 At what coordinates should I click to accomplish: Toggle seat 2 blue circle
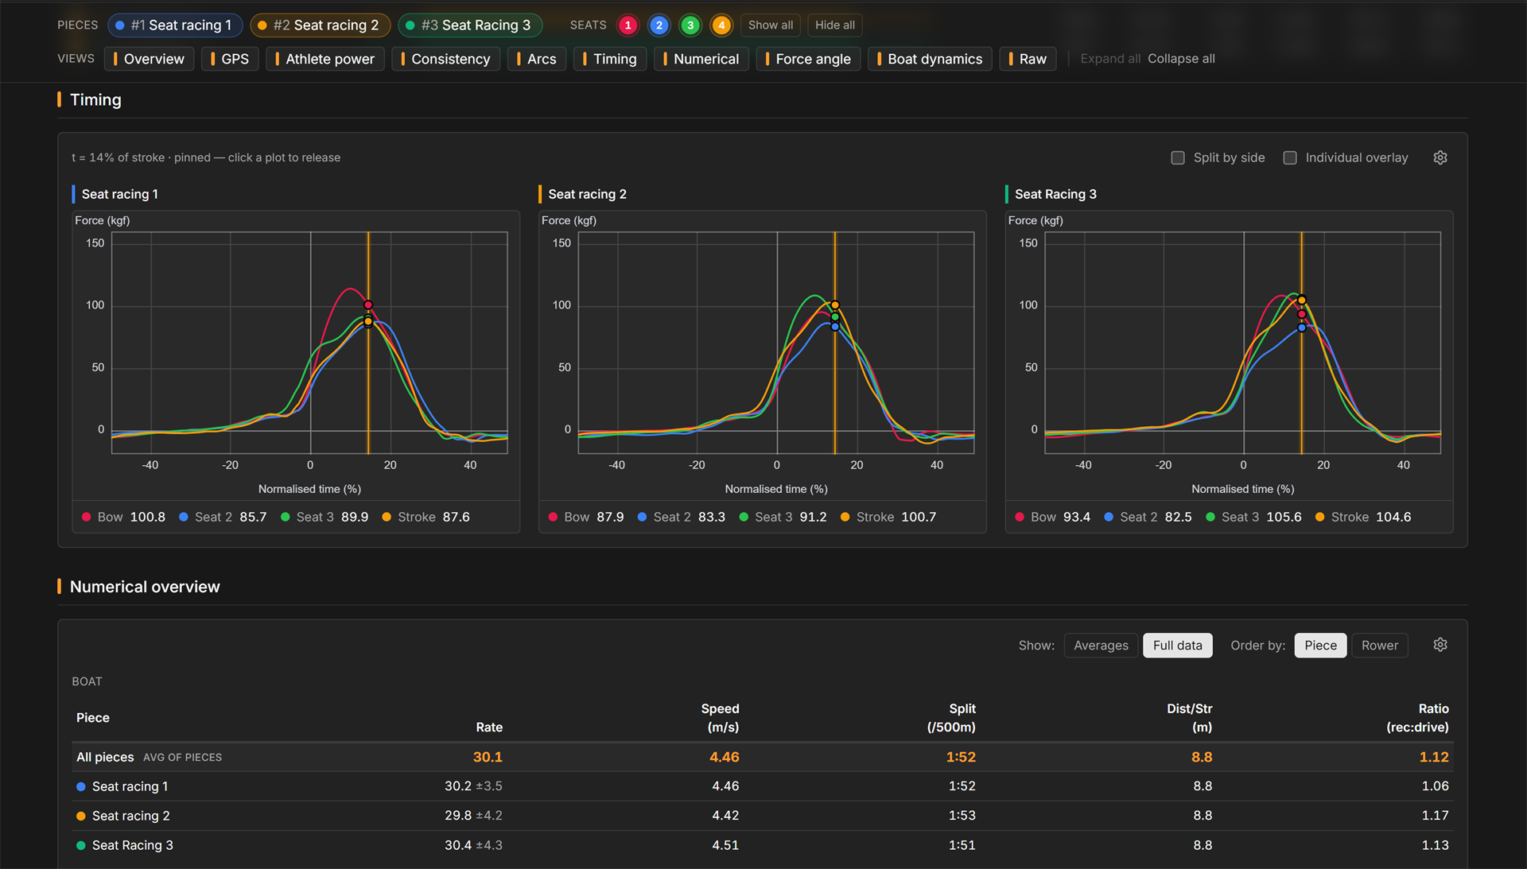click(659, 25)
